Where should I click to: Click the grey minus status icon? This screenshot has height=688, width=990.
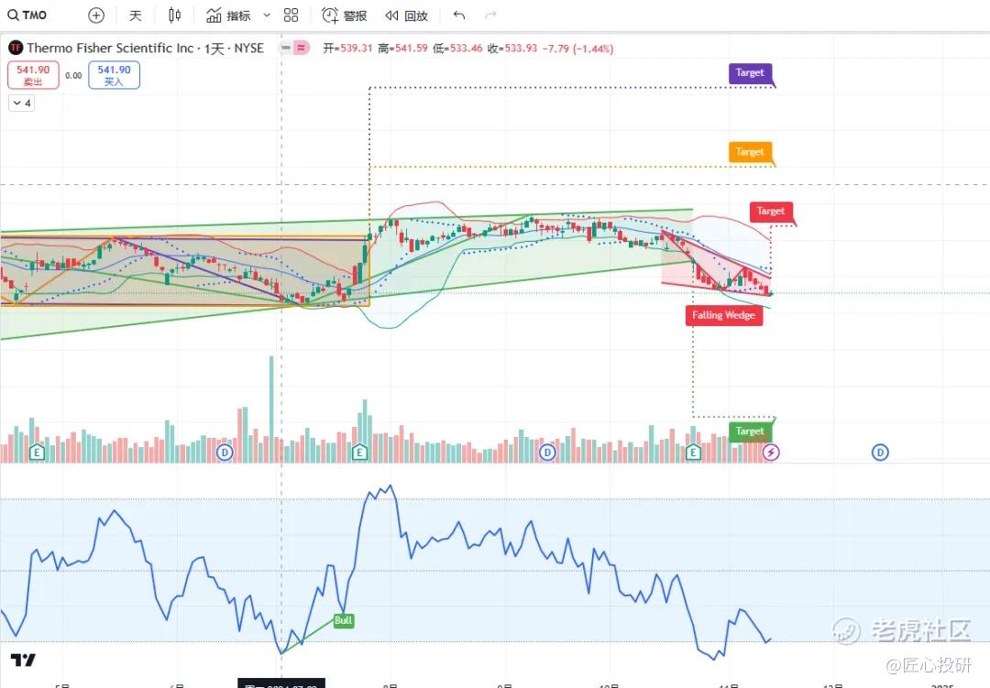tap(286, 48)
